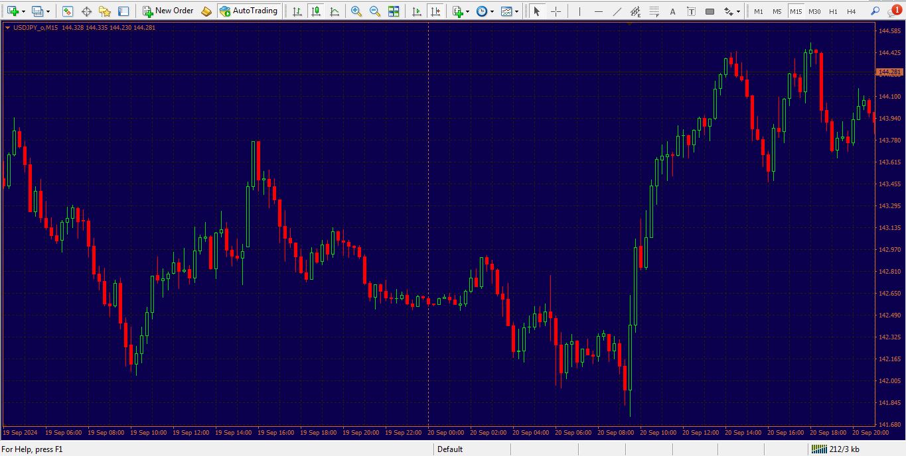Open the New Chart tool
This screenshot has width=906, height=456.
point(13,11)
